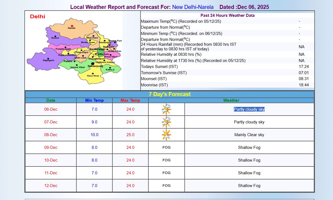Choose Rohini on the Delhi map
The width and height of the screenshot is (333, 200).
click(55, 37)
